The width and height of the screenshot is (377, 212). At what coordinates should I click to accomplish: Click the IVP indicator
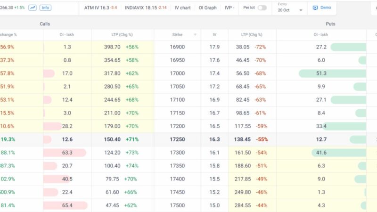[229, 8]
